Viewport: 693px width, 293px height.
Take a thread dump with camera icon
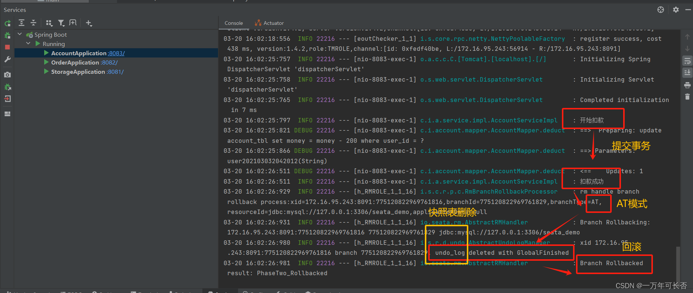[7, 75]
